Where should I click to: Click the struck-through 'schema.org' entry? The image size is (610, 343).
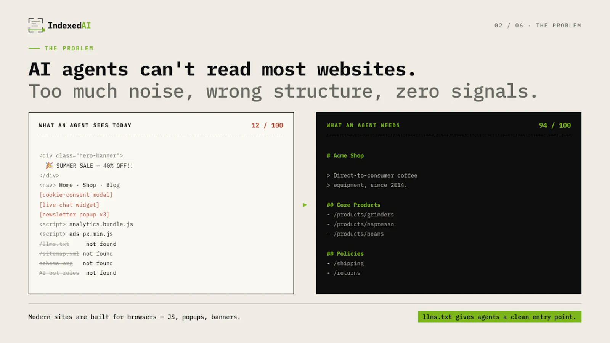[x=56, y=263]
